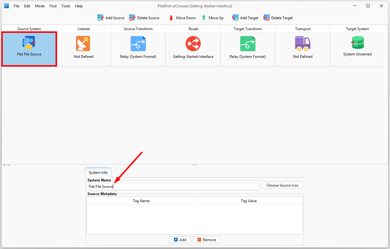Select the Transport truck icon
Image resolution: width=390 pixels, height=249 pixels.
(x=303, y=44)
